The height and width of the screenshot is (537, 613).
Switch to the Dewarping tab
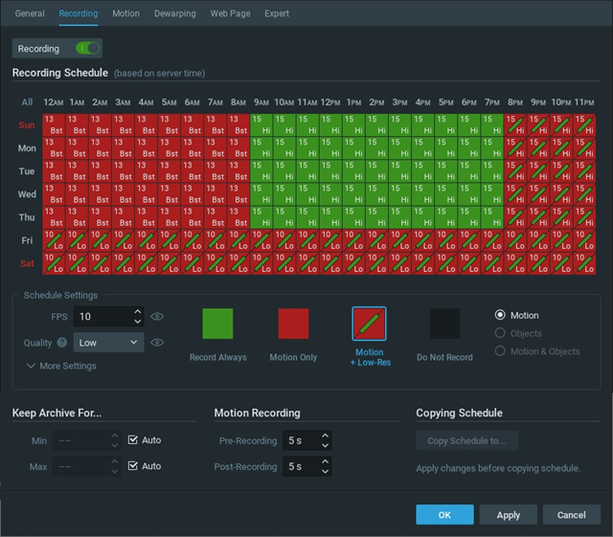(174, 13)
